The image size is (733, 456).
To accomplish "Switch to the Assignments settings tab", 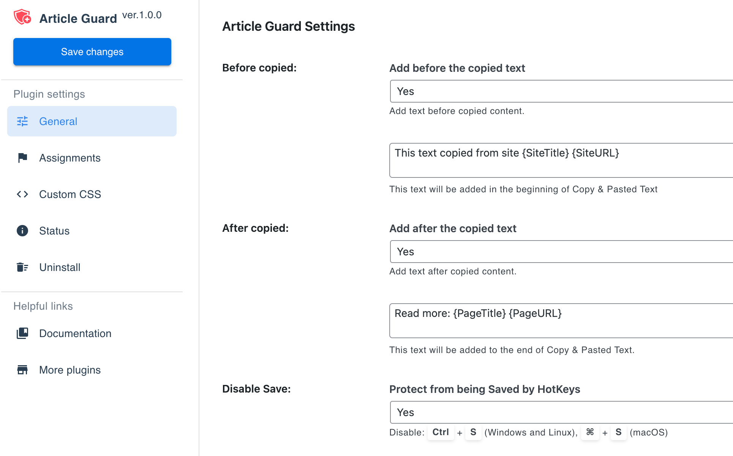I will [x=70, y=158].
